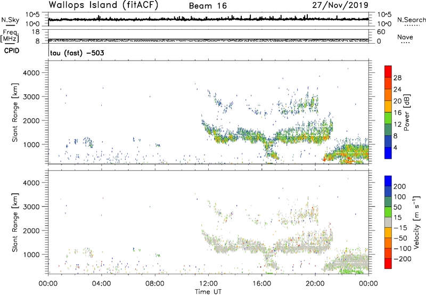Image resolution: width=426 pixels, height=295 pixels.
Task: Click the date "27/Nov/2019" in the header
Action: pos(340,5)
